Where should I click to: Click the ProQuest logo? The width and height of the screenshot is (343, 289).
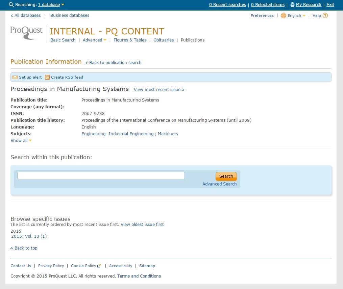[26, 33]
